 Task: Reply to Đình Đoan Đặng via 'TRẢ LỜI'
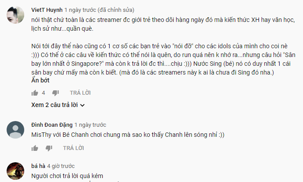coord(74,148)
